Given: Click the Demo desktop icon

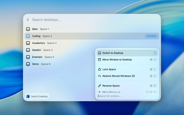Looking at the screenshot, I should [x=28, y=64].
